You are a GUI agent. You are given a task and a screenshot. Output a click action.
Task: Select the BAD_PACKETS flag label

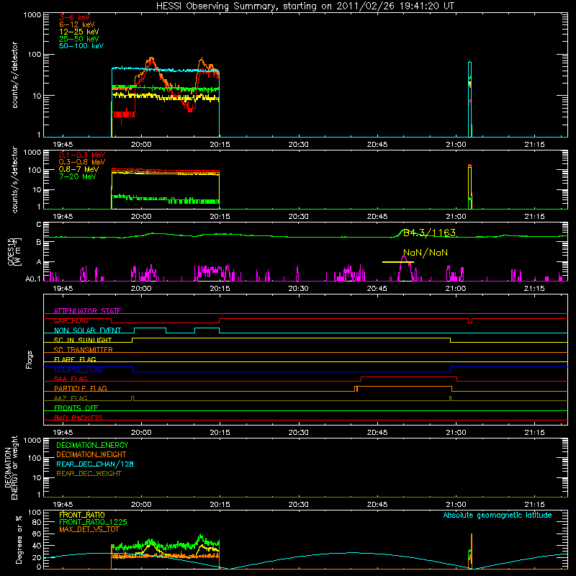point(78,418)
